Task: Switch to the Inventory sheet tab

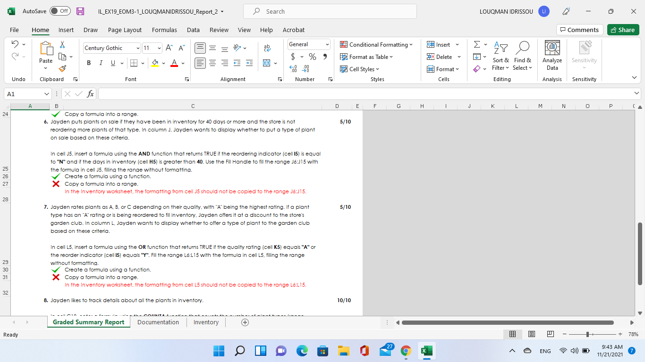Action: click(x=206, y=322)
